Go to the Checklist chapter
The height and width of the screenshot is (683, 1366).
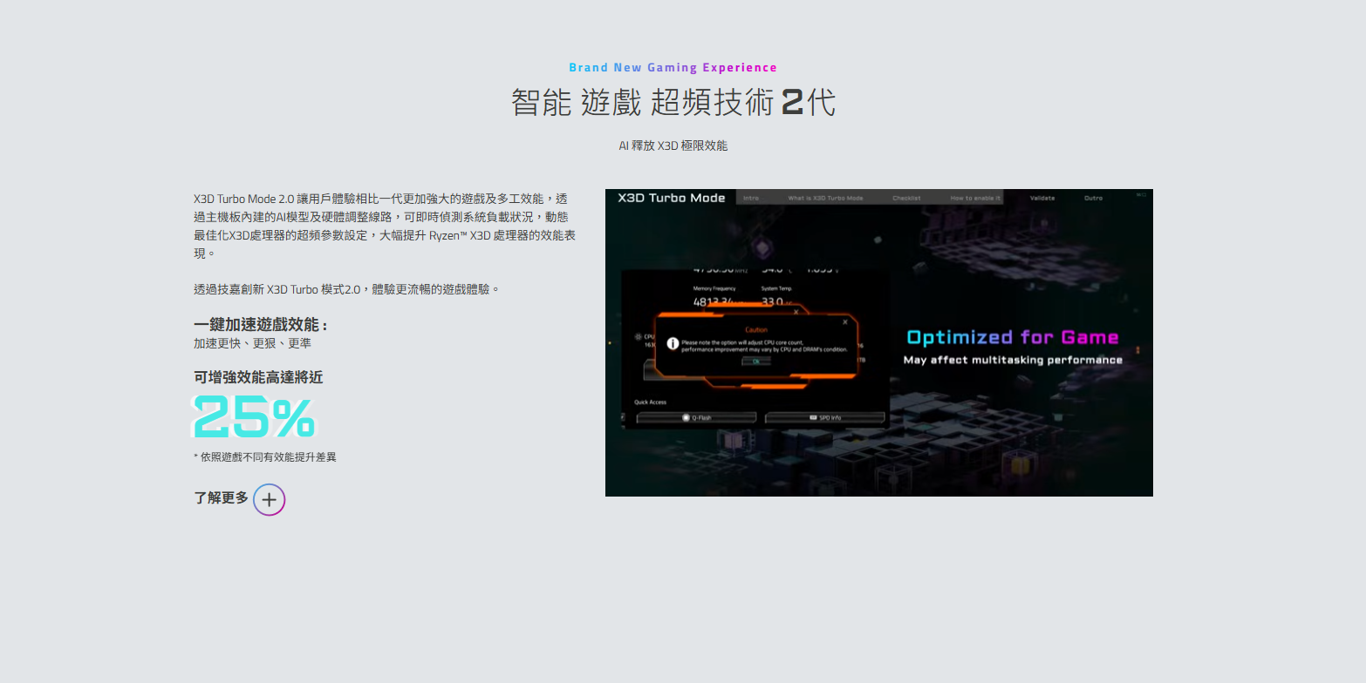(x=906, y=198)
